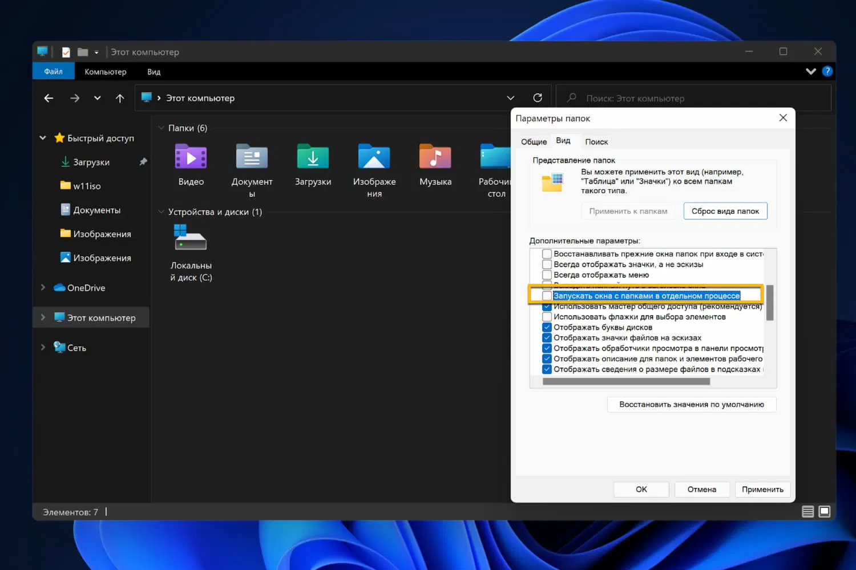856x570 pixels.
Task: Enable Запускать окна с папками в отдельном процессе
Action: [x=547, y=296]
